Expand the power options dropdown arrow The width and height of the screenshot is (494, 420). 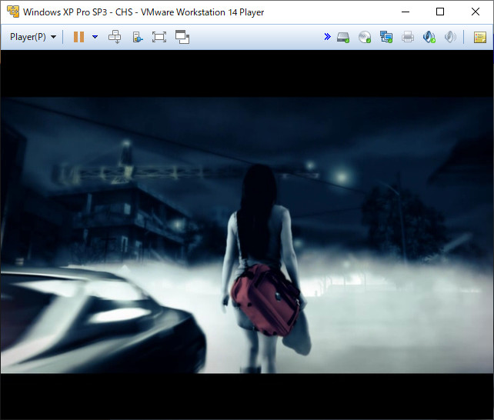coord(95,37)
